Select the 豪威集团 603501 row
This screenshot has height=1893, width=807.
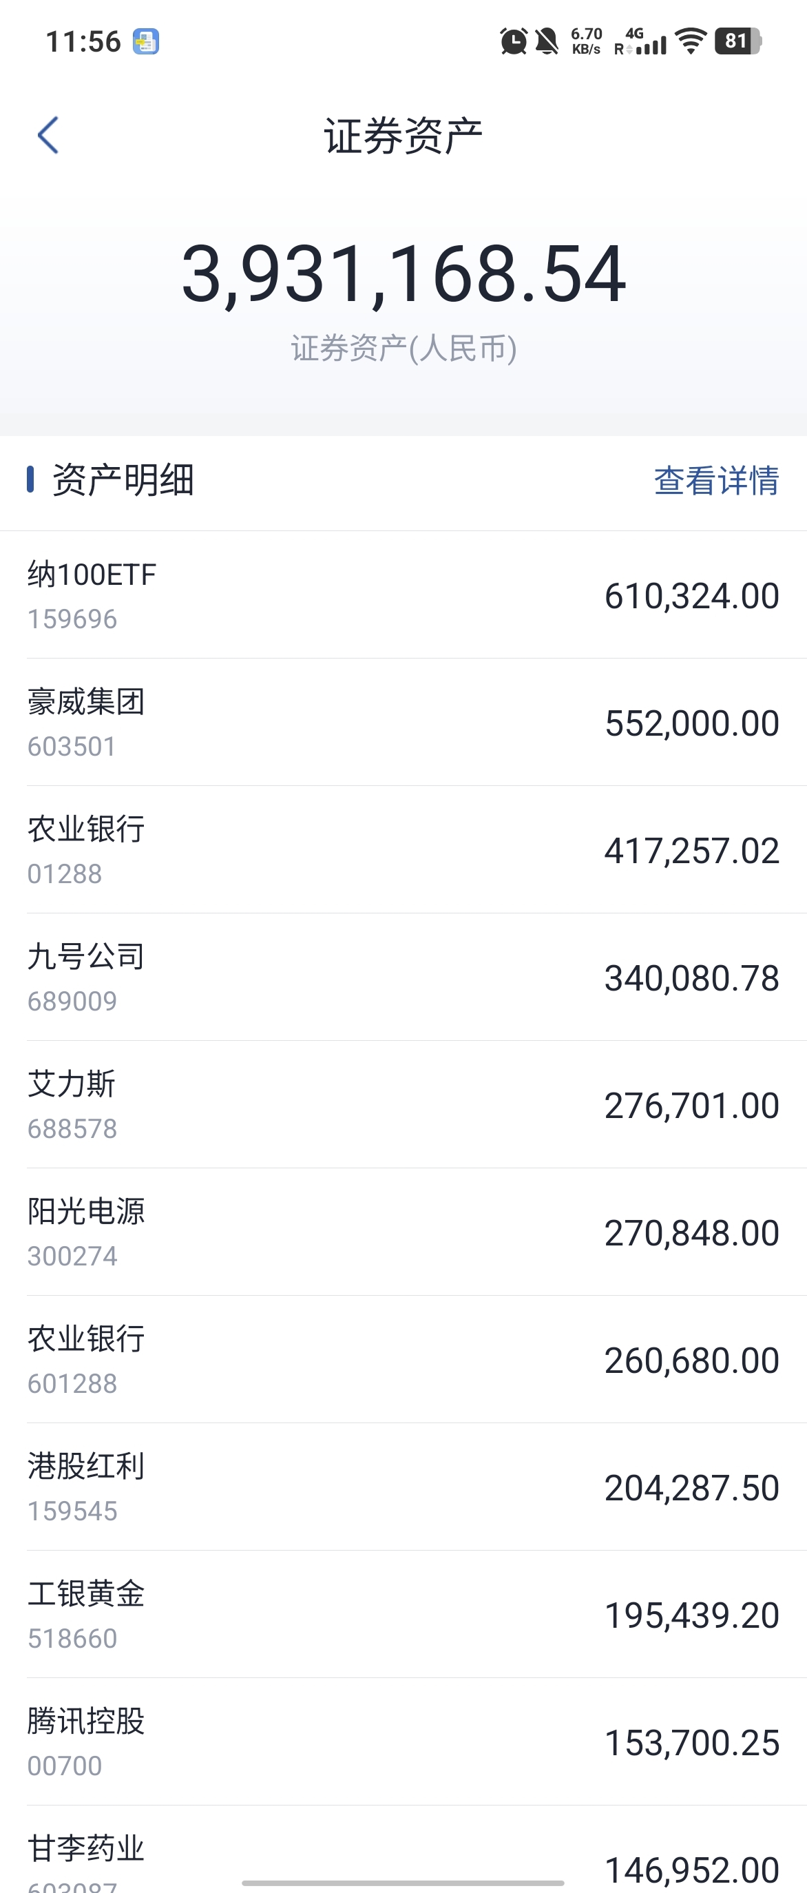pyautogui.click(x=403, y=723)
